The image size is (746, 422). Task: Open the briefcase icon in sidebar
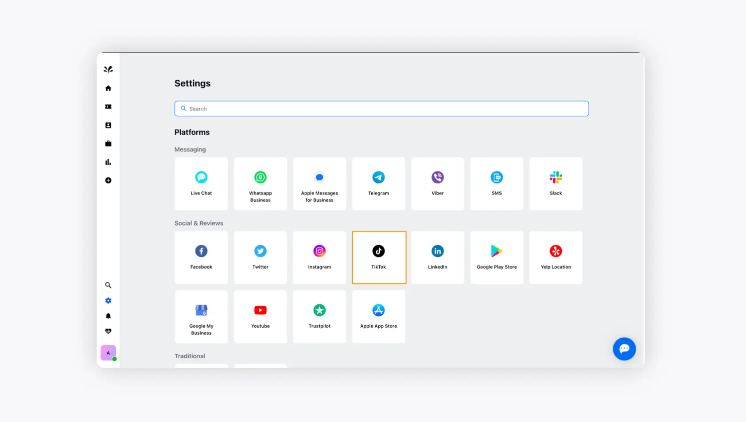[108, 144]
